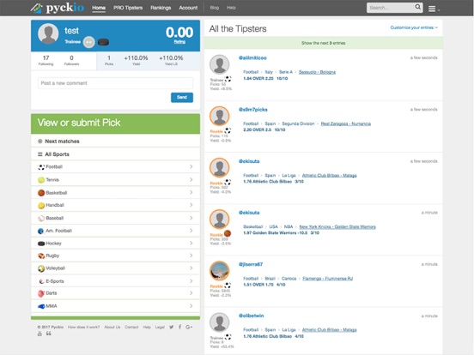
Task: Click the Rating link under 0.00
Action: tap(179, 42)
